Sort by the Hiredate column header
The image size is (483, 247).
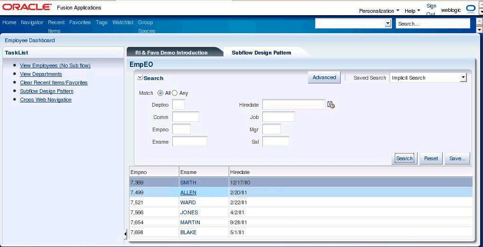click(351, 172)
